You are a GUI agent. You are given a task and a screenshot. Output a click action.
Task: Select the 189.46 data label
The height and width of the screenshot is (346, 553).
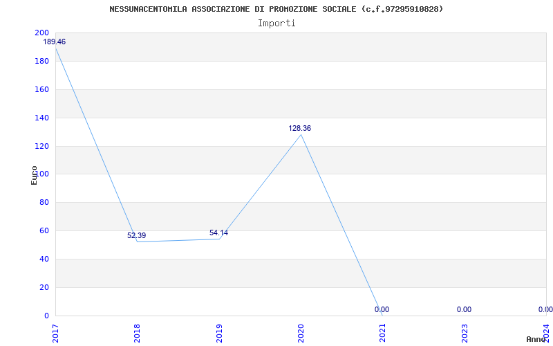(55, 42)
